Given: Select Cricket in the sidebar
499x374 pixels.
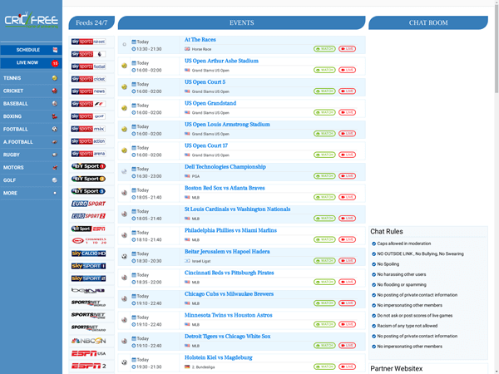Looking at the screenshot, I should click(x=31, y=91).
